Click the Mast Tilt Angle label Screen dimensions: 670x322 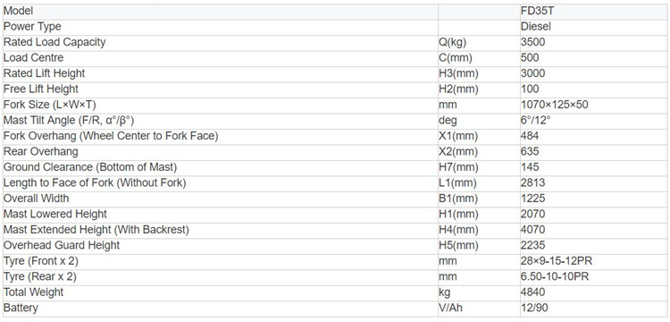coord(69,121)
